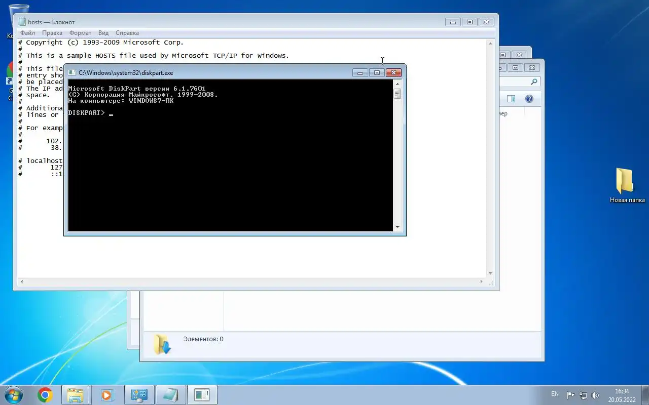This screenshot has width=649, height=405.
Task: Click the up arrow of Notepad vertical scrollbar
Action: [490, 44]
